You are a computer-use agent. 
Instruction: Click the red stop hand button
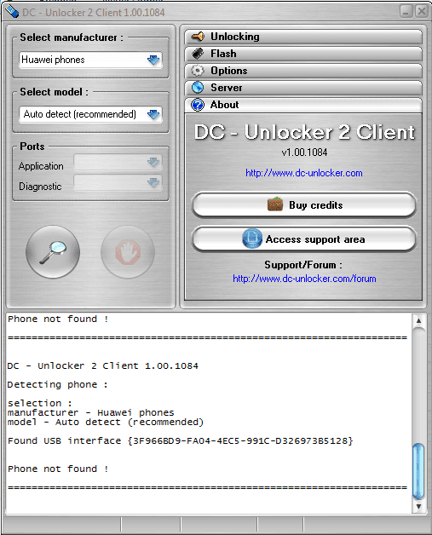128,252
